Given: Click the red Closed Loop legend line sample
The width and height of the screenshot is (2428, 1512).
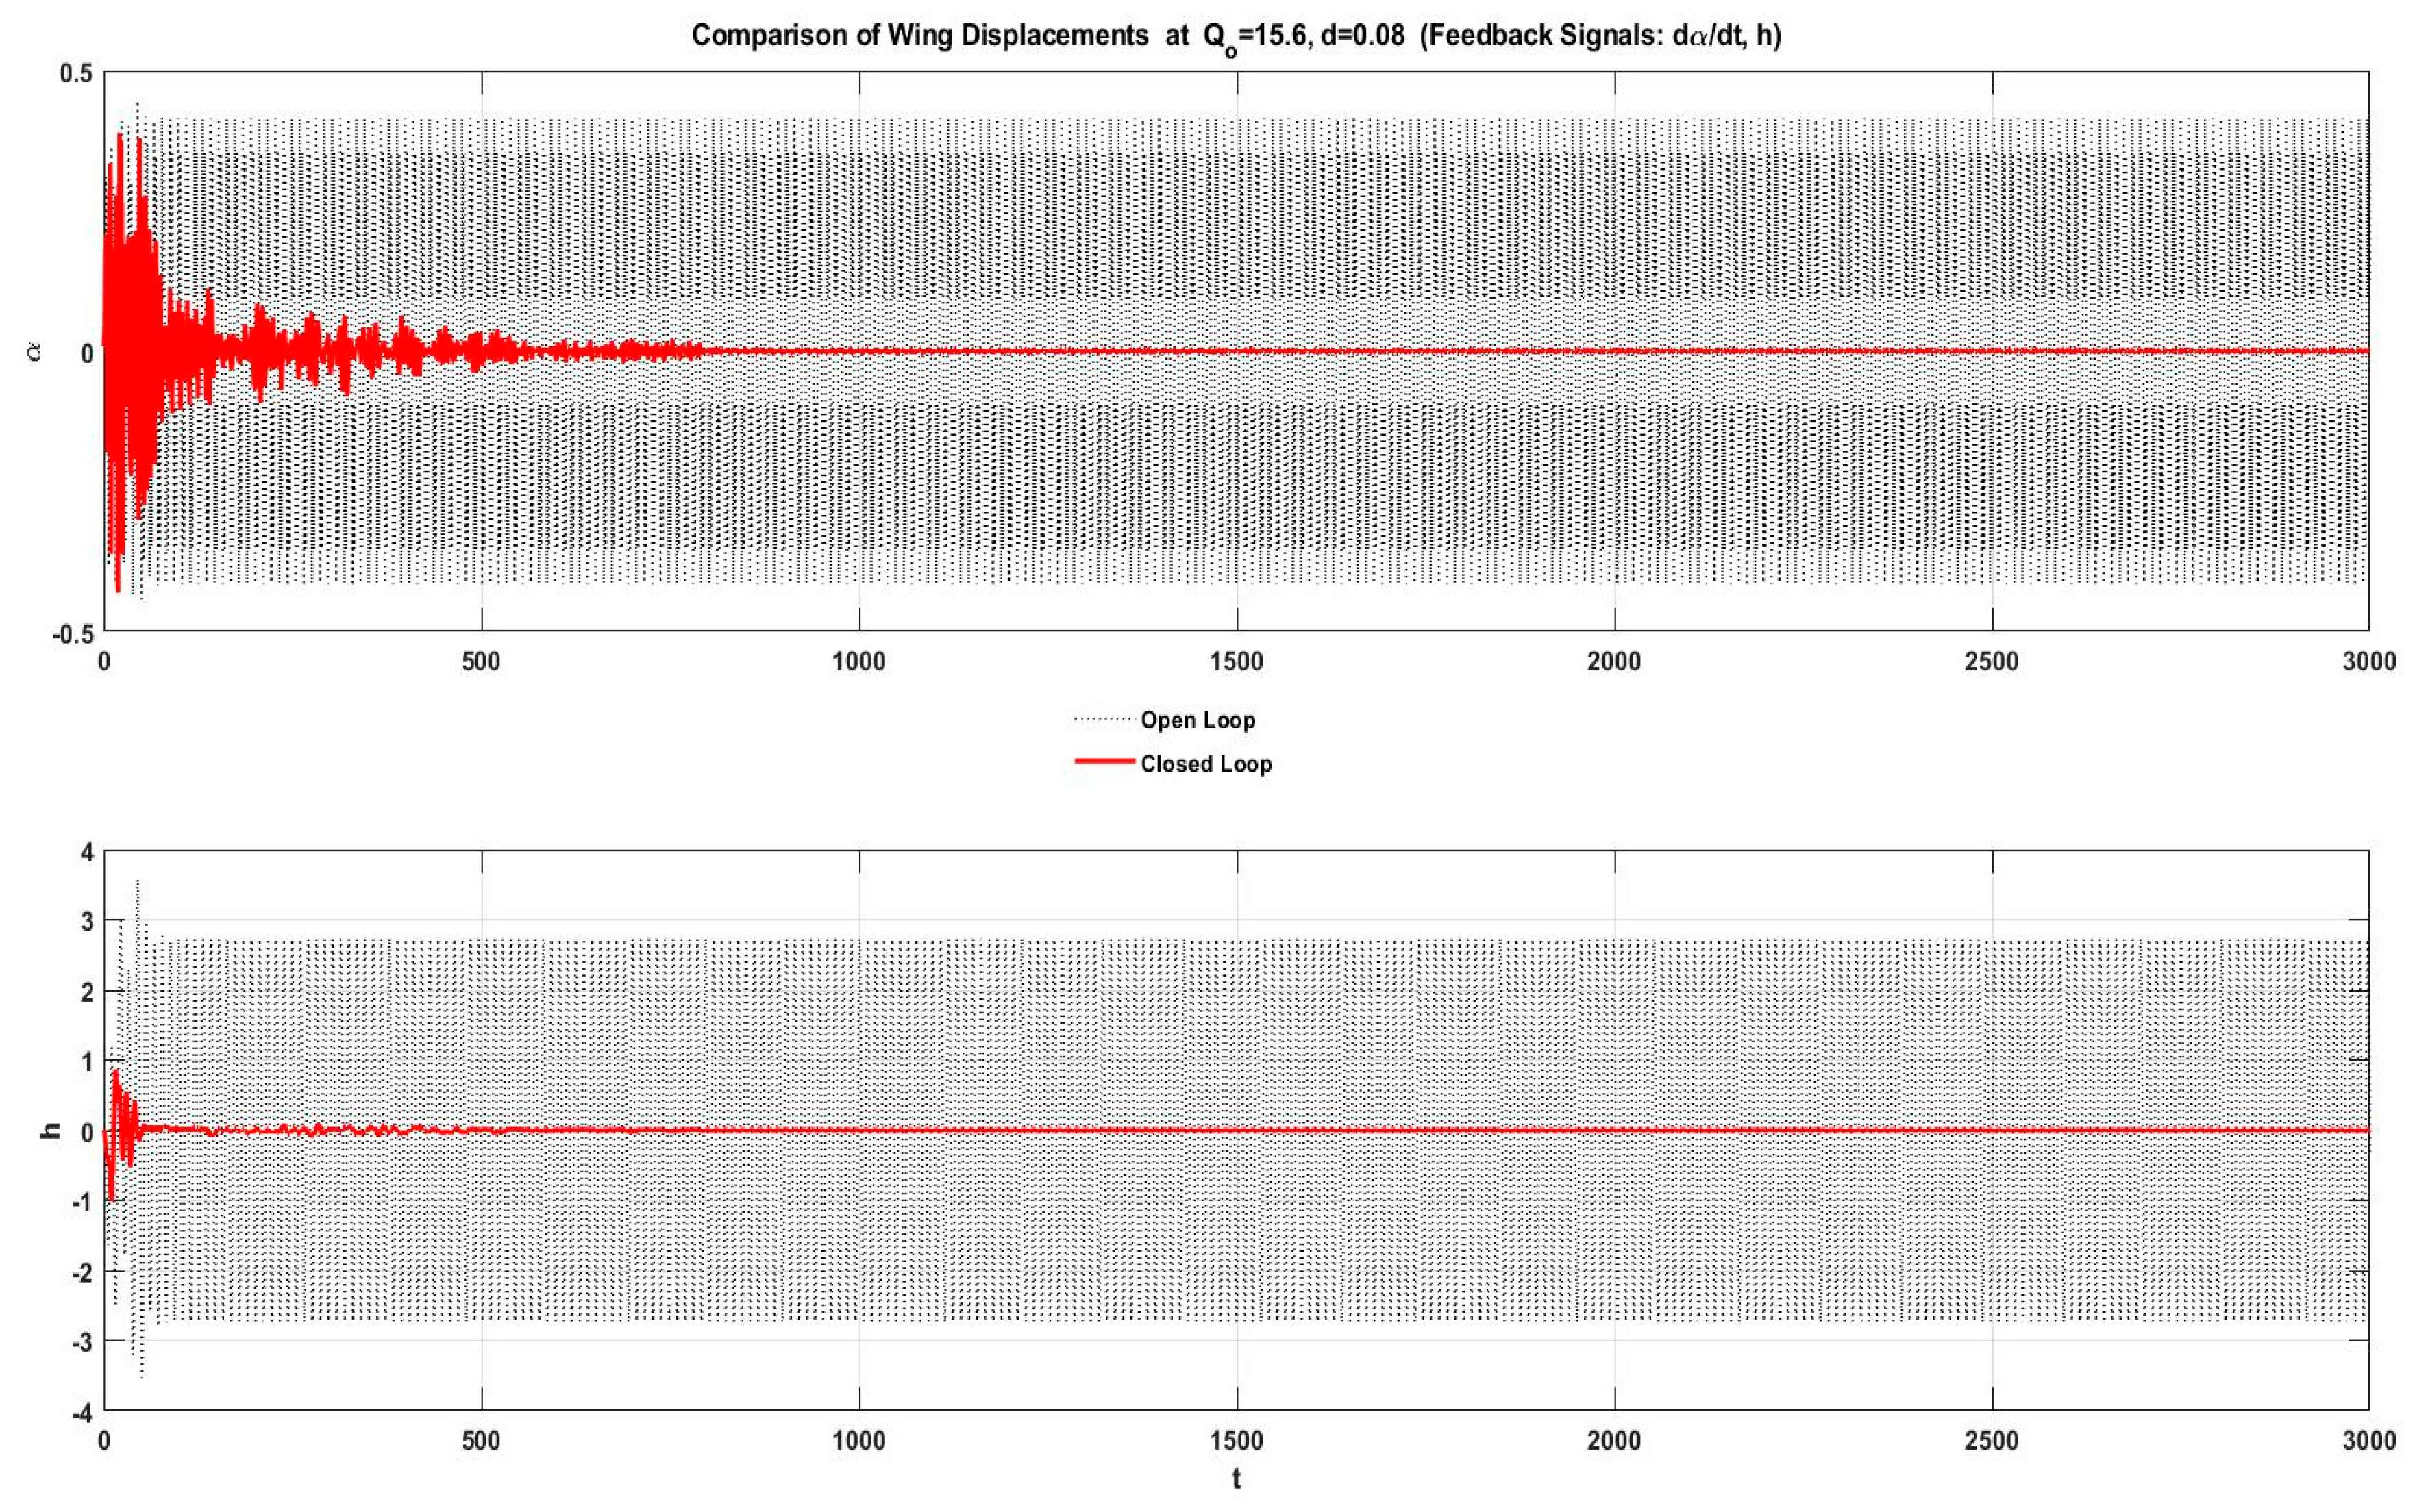Looking at the screenshot, I should pos(1104,762).
